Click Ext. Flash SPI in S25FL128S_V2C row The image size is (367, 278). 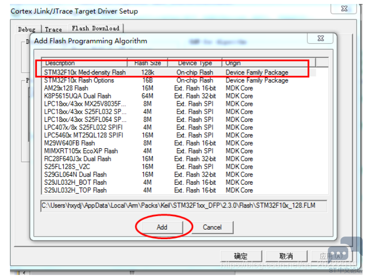point(195,167)
